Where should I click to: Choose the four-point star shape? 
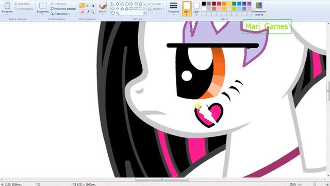118,9
